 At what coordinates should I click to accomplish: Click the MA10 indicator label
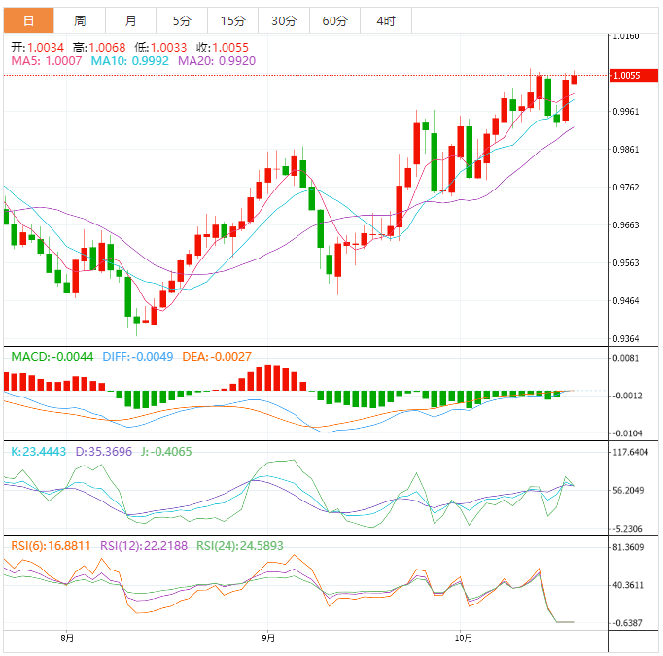tap(129, 60)
